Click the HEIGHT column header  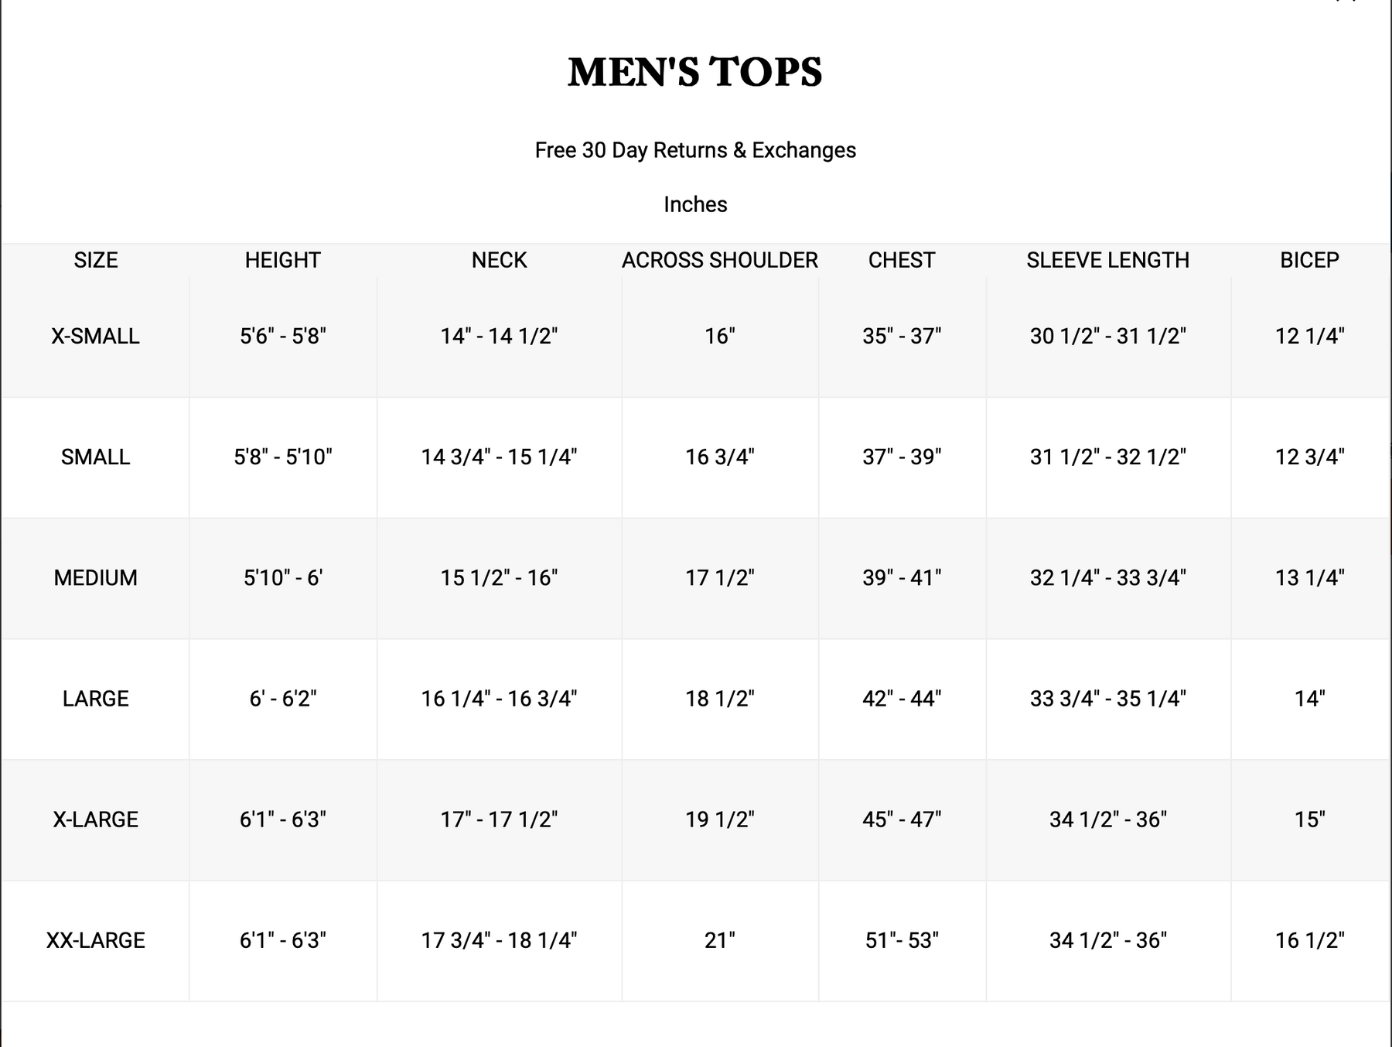[282, 260]
